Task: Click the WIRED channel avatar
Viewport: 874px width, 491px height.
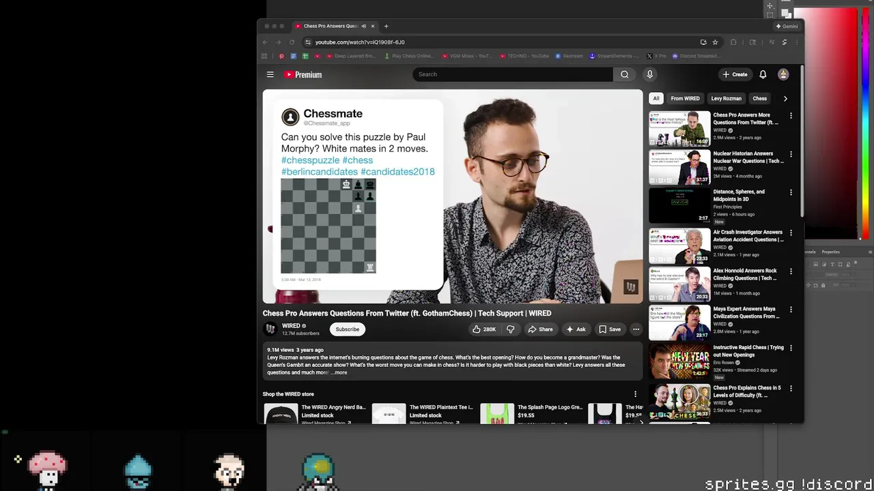Action: pos(270,329)
